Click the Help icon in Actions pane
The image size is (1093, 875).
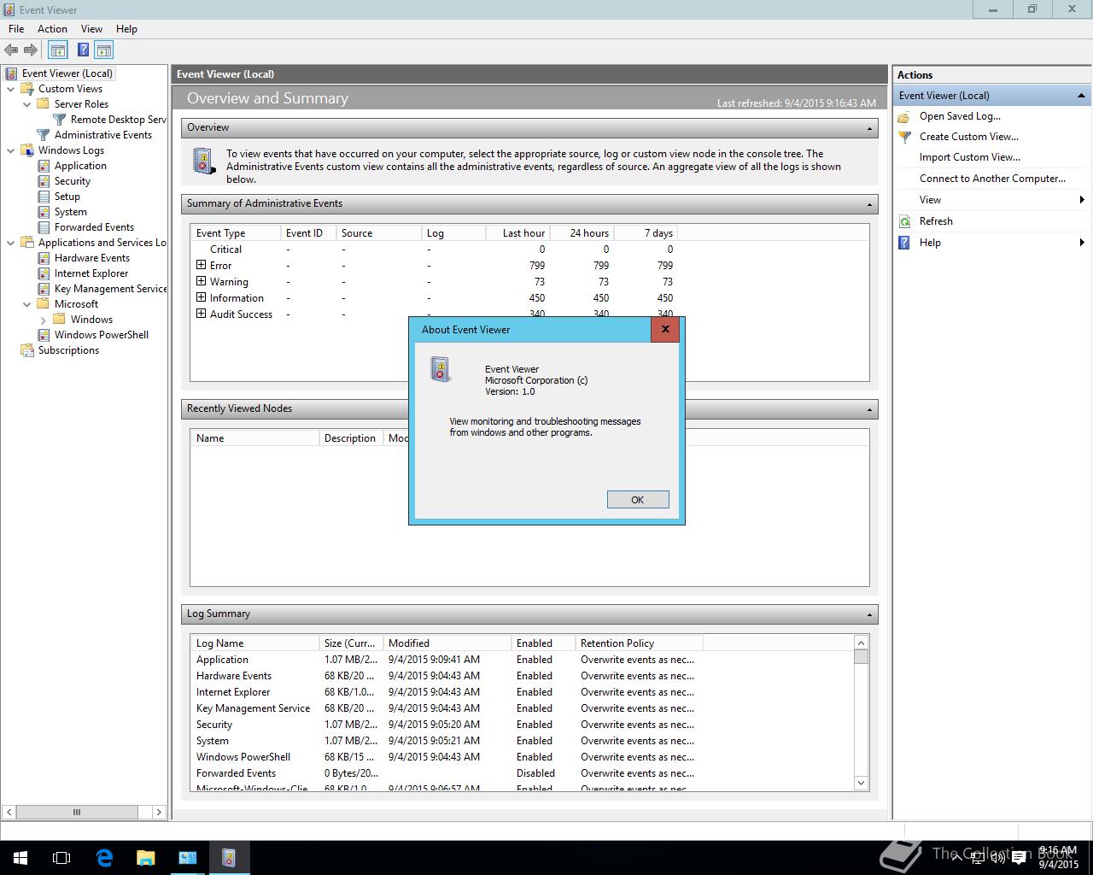[905, 243]
